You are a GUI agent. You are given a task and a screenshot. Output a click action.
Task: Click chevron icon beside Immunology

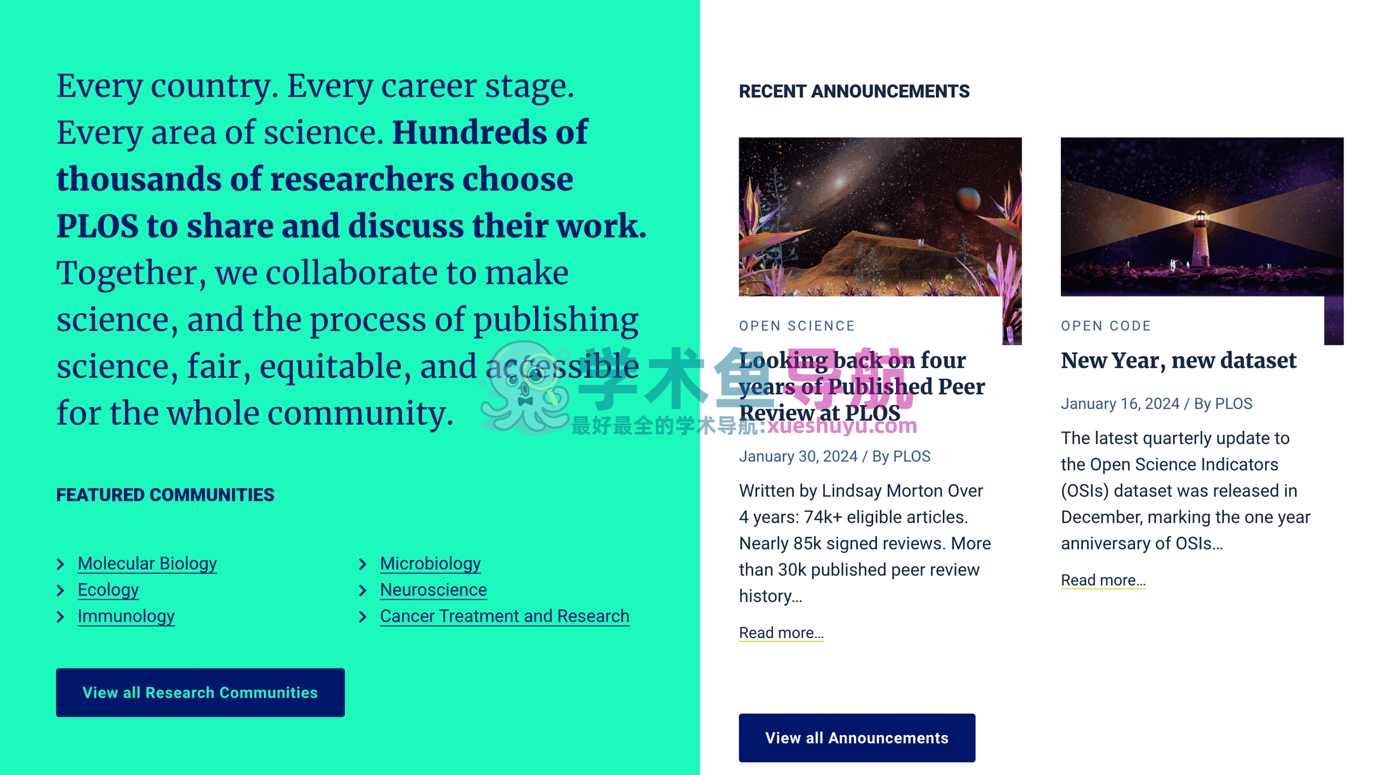click(x=61, y=617)
